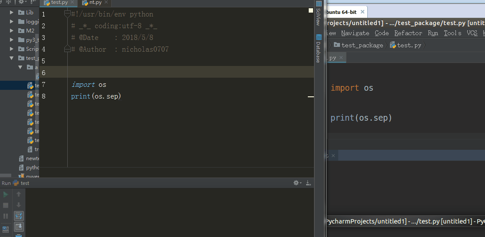The width and height of the screenshot is (485, 237).
Task: Open Refactor menu in Ubuntu PyCharm window
Action: click(408, 33)
